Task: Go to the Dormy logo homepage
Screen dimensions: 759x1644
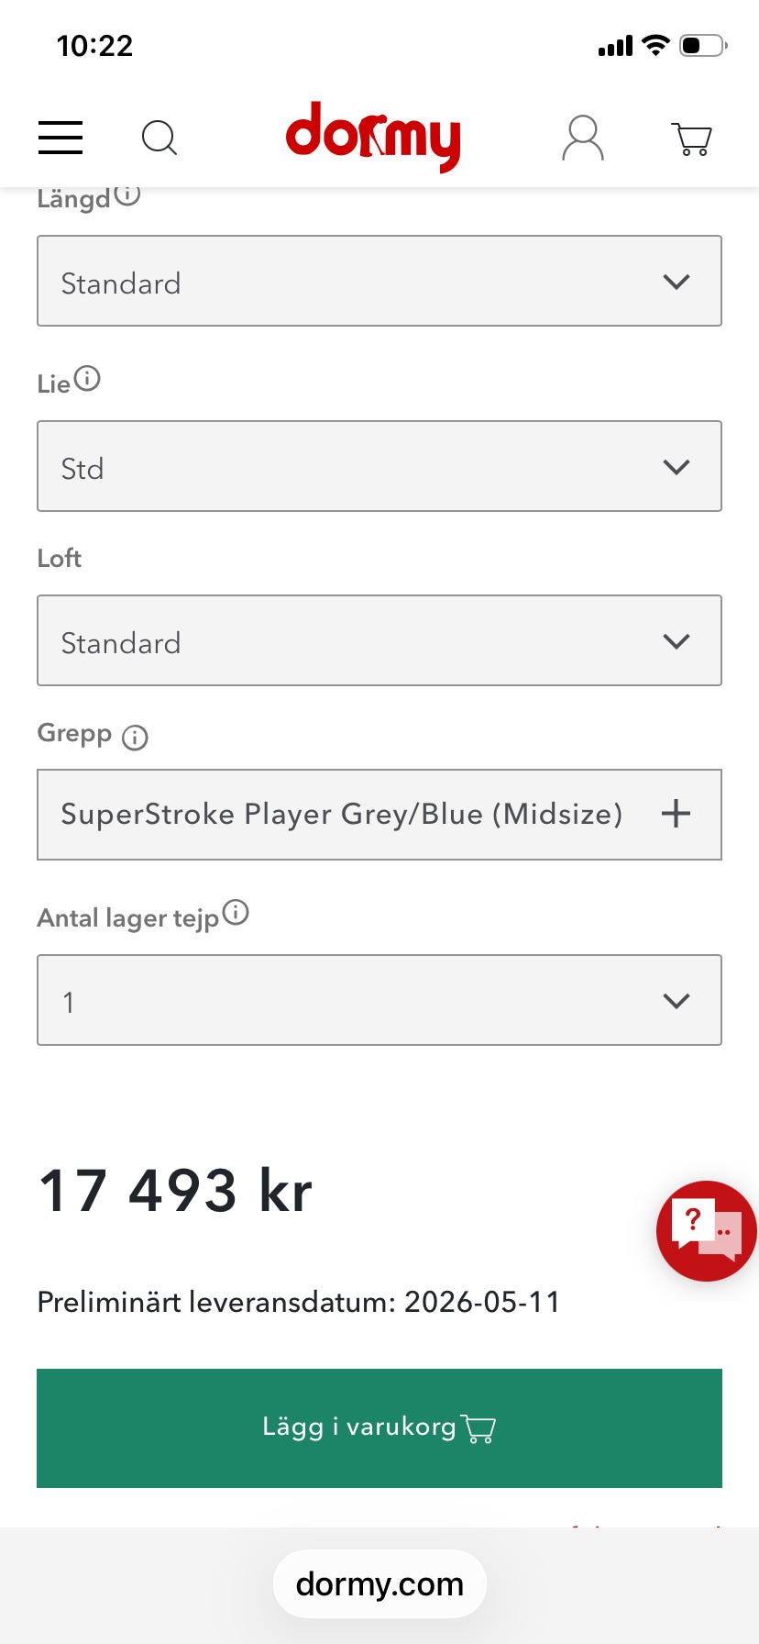Action: coord(372,137)
